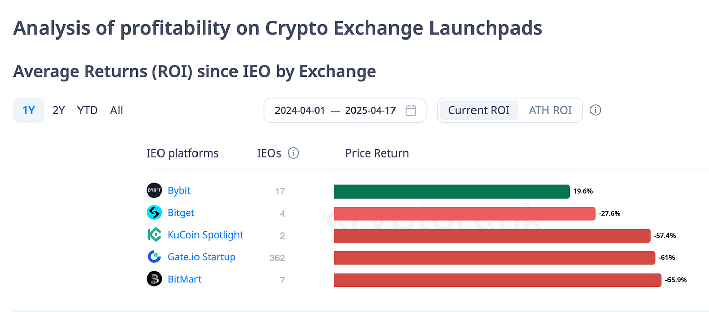Click the BitMart exchange logo icon
This screenshot has height=312, width=709.
click(x=154, y=279)
